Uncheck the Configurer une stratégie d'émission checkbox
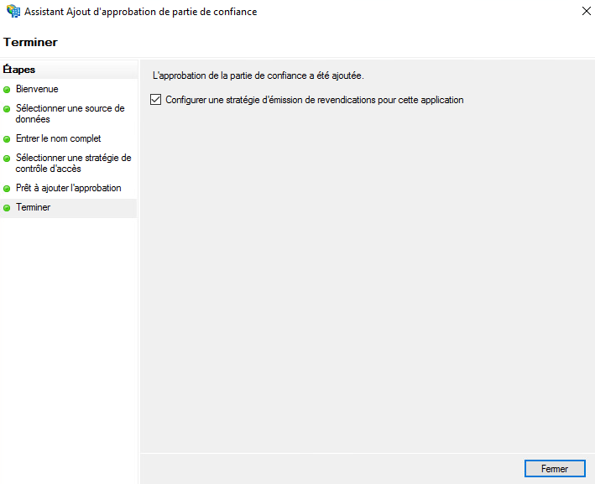The height and width of the screenshot is (484, 595). (155, 100)
